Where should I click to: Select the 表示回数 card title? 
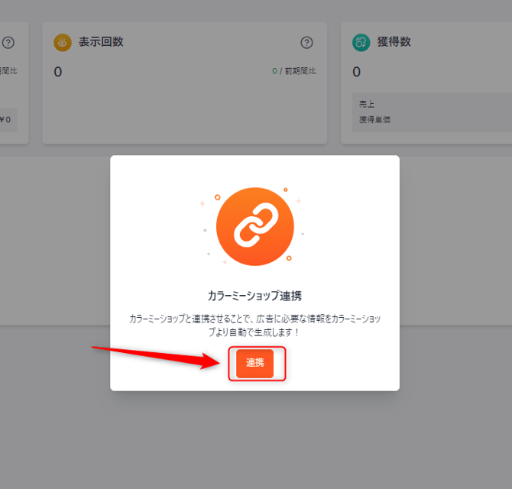101,43
